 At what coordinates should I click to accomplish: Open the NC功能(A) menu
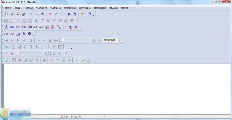(x=41, y=8)
